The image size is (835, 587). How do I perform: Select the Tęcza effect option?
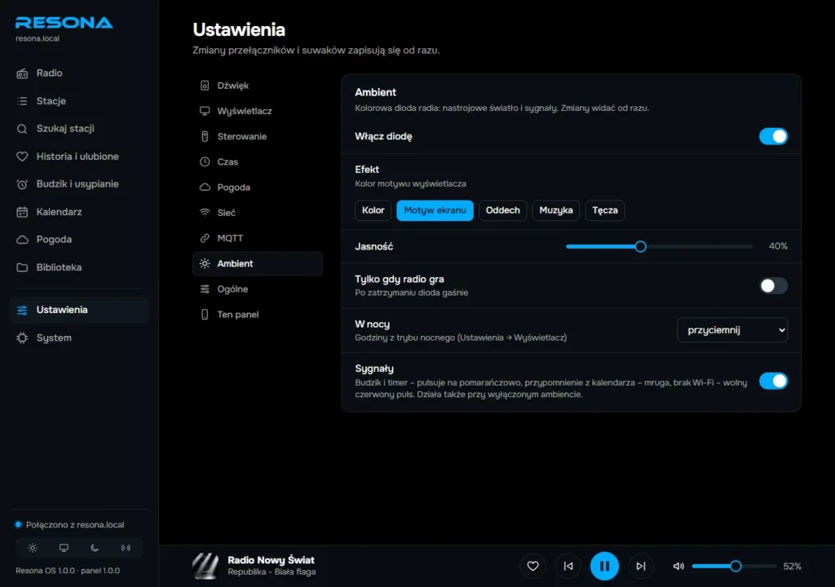click(605, 210)
